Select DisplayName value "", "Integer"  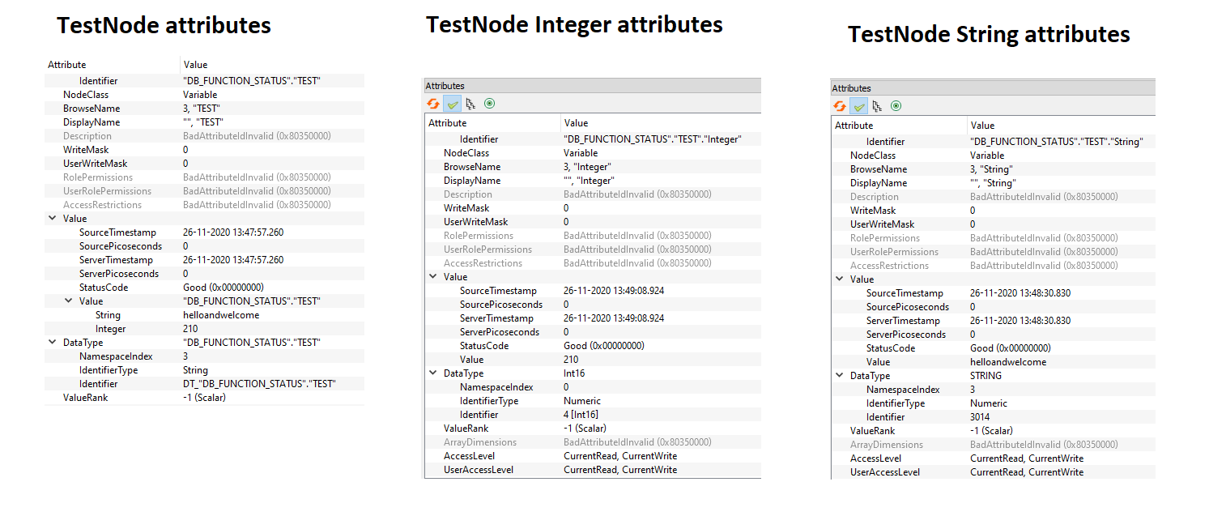pos(589,181)
